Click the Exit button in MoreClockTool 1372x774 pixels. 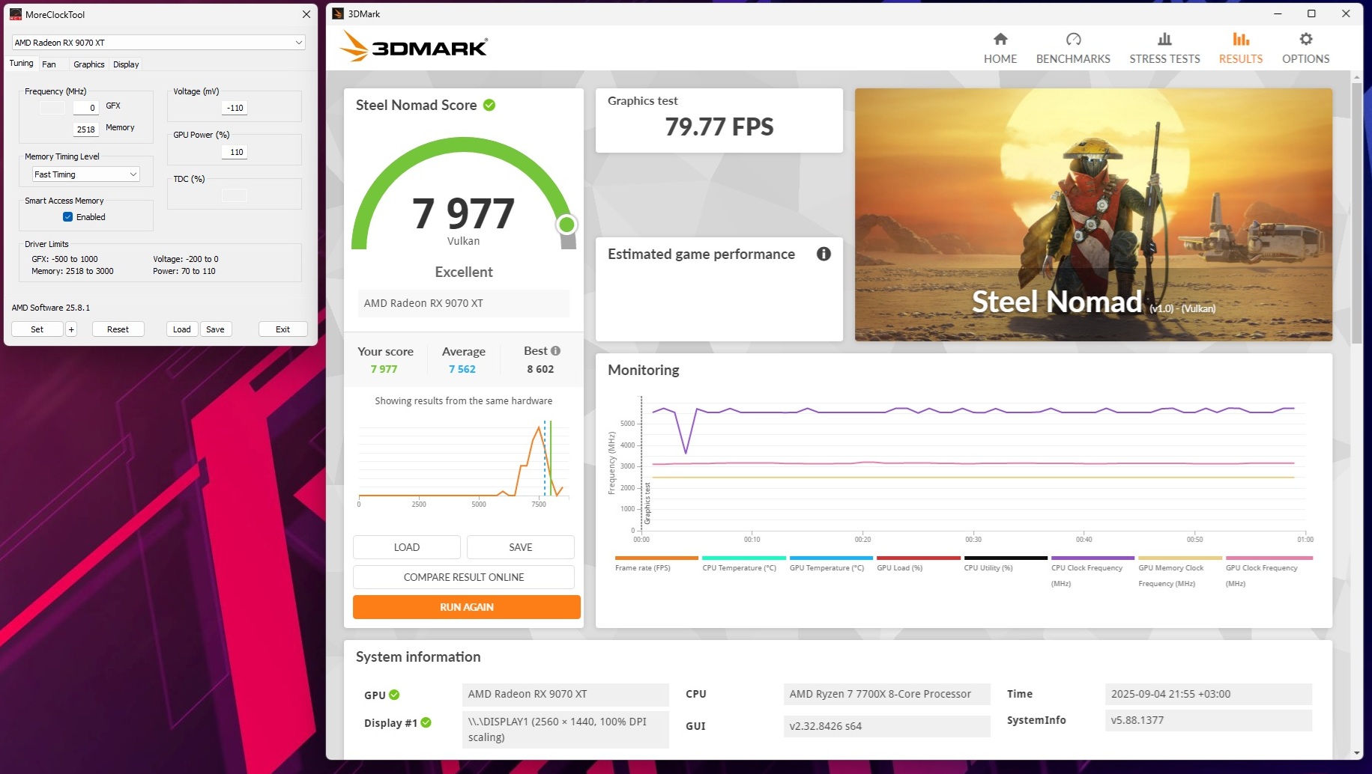[282, 329]
